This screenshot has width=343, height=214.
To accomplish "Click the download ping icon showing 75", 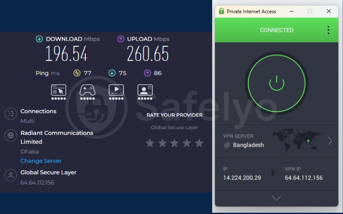I will (112, 73).
